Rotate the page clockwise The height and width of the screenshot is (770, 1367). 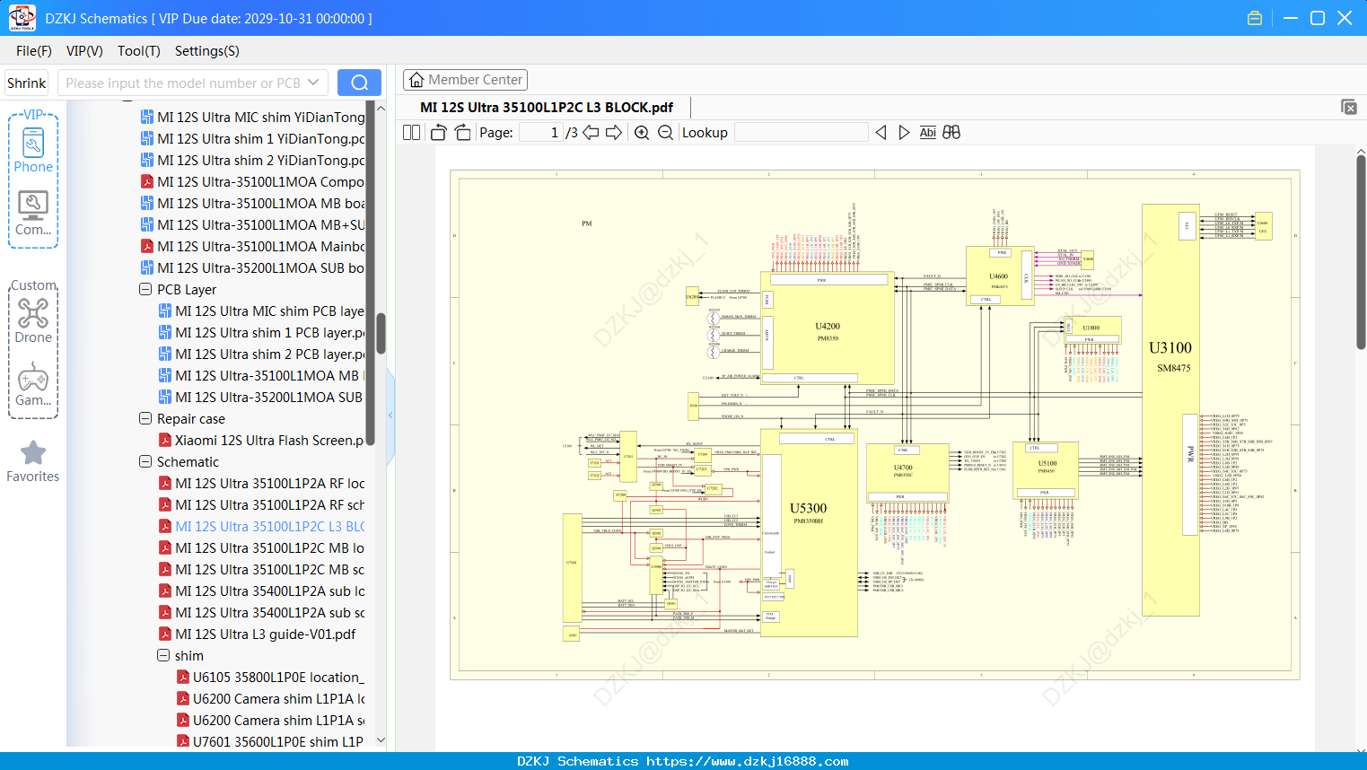(x=463, y=133)
